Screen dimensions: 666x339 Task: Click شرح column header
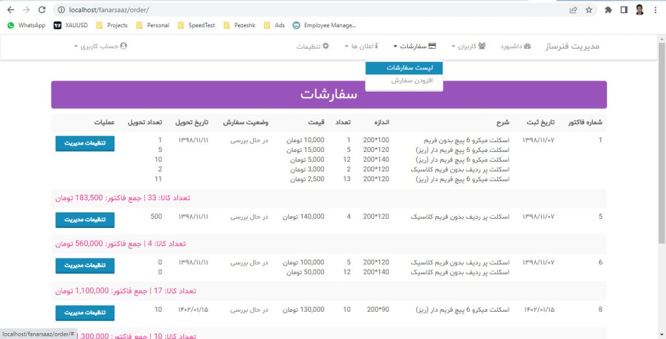[503, 123]
